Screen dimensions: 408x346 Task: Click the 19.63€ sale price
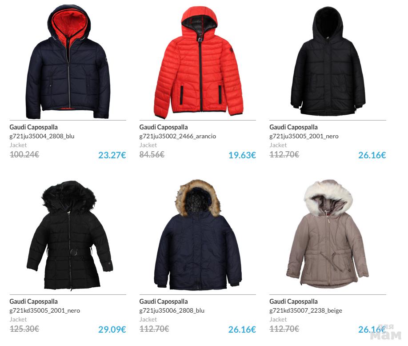[x=242, y=155]
